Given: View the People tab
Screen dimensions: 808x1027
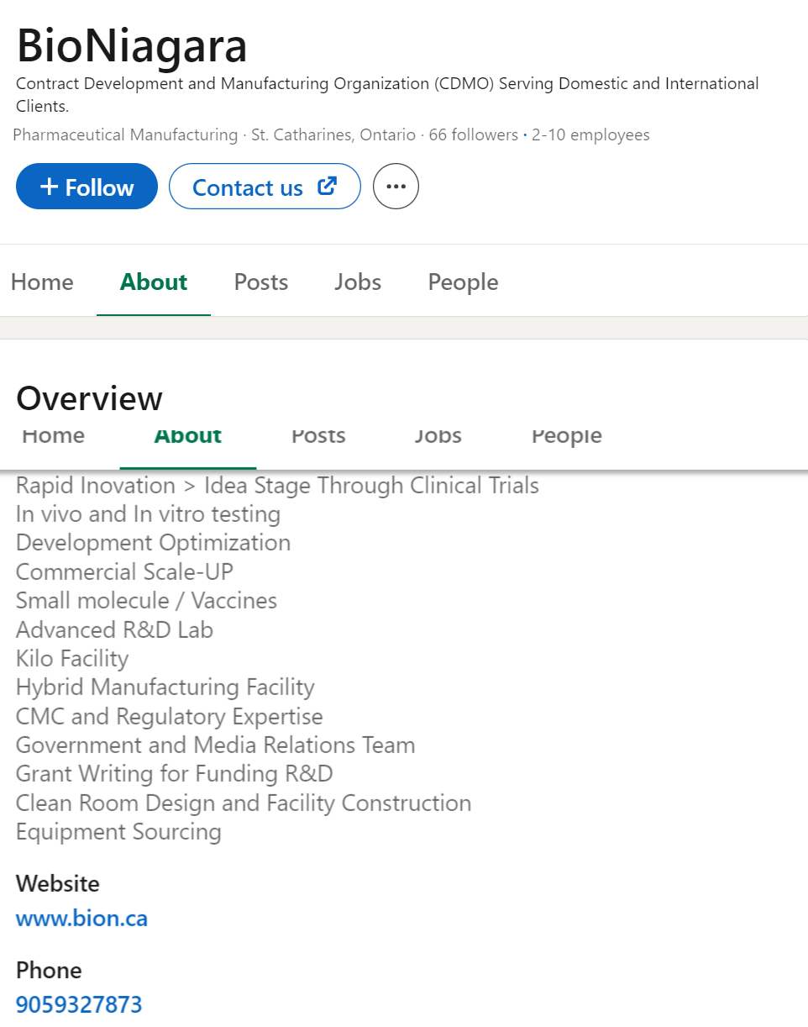Looking at the screenshot, I should 463,282.
